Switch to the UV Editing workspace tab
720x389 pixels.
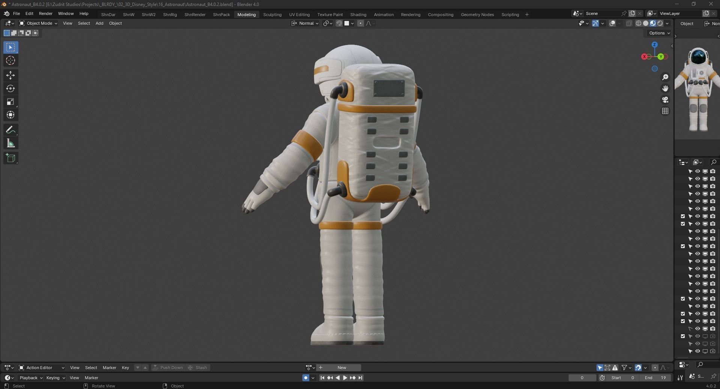[299, 15]
